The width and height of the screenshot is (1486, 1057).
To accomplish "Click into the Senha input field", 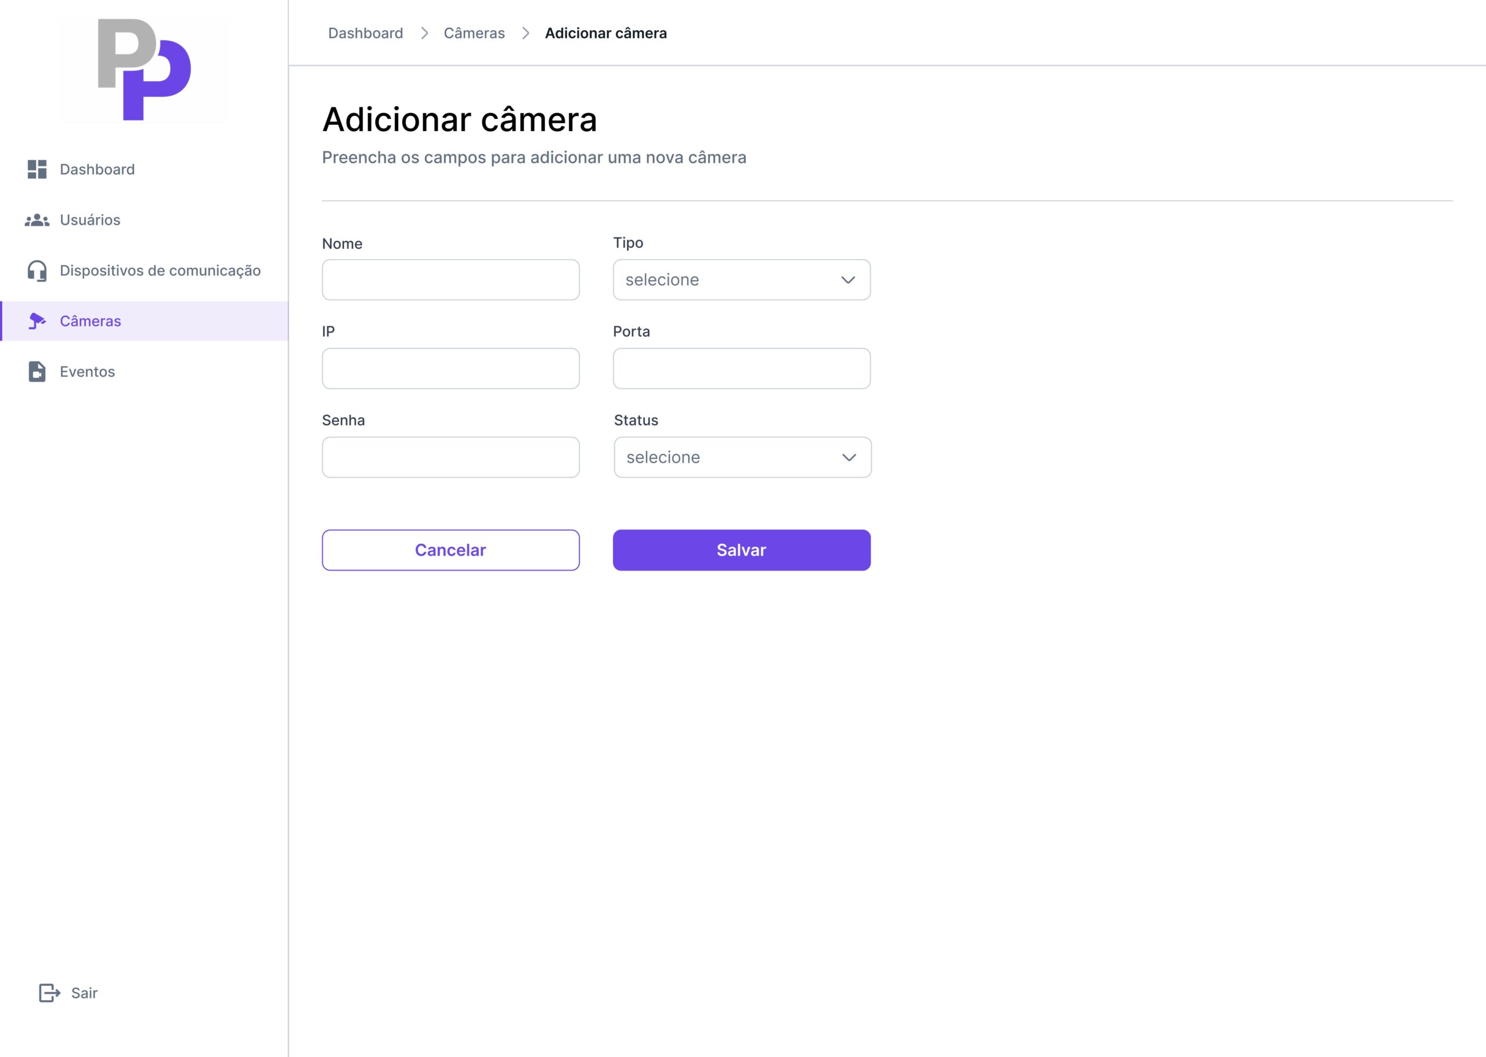I will 450,457.
